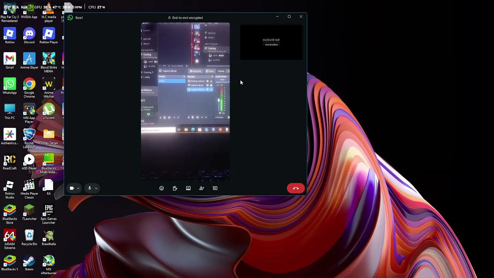Maximize the WhatsApp call window
The width and height of the screenshot is (494, 278).
[289, 17]
